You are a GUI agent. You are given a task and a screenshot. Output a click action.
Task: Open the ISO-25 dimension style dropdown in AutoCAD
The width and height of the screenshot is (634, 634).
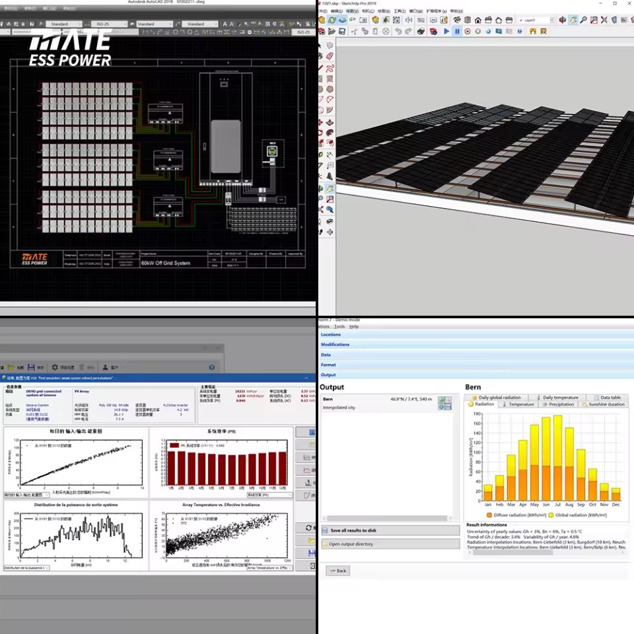(106, 24)
